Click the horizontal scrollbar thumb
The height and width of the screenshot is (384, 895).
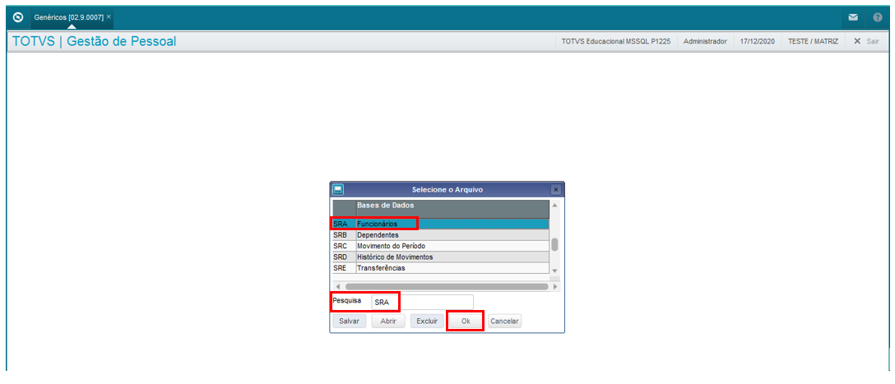(x=447, y=286)
